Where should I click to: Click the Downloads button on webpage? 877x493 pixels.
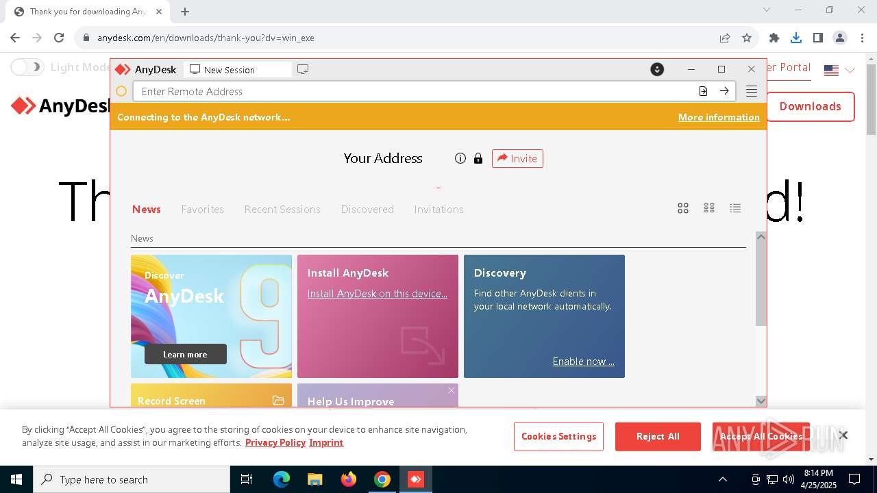point(810,106)
